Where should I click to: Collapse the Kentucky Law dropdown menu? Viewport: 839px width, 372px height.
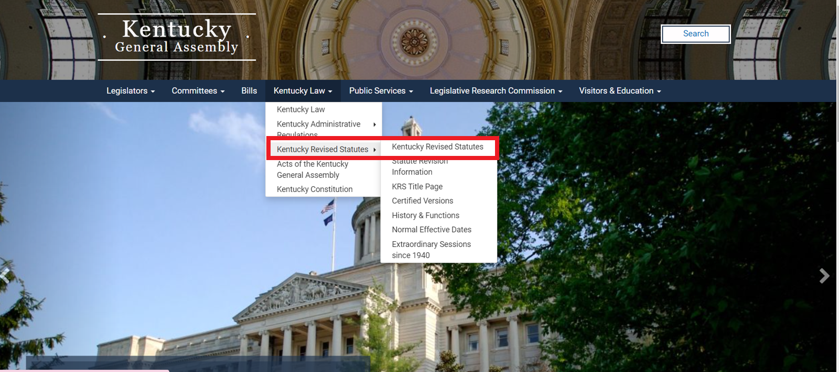[x=303, y=91]
